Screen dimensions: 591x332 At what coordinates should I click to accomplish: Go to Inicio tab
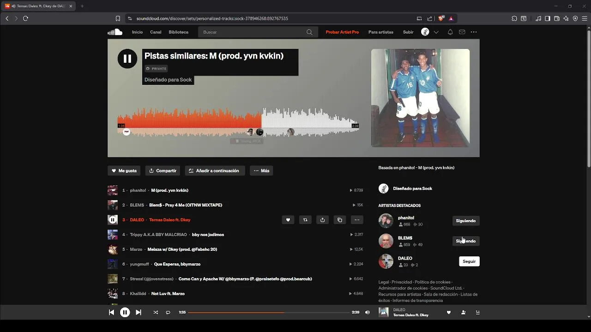pyautogui.click(x=137, y=32)
